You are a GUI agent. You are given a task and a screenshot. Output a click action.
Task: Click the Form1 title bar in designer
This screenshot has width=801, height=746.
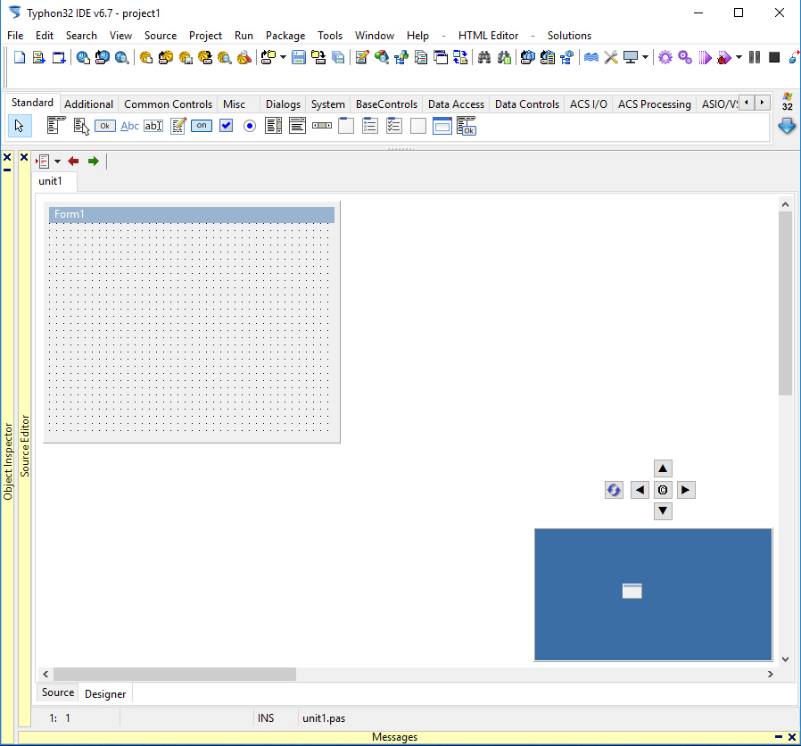(192, 214)
